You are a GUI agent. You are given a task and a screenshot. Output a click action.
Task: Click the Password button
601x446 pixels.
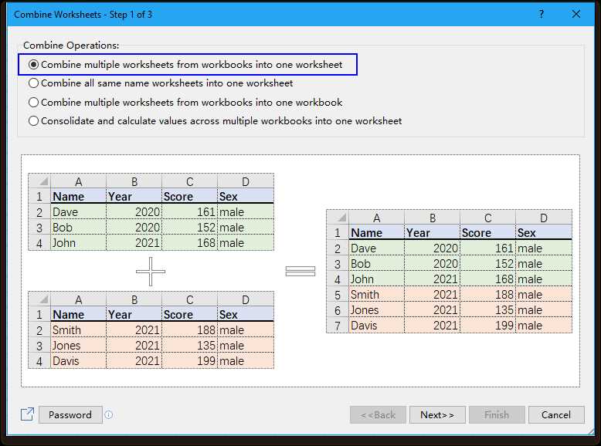pos(70,414)
